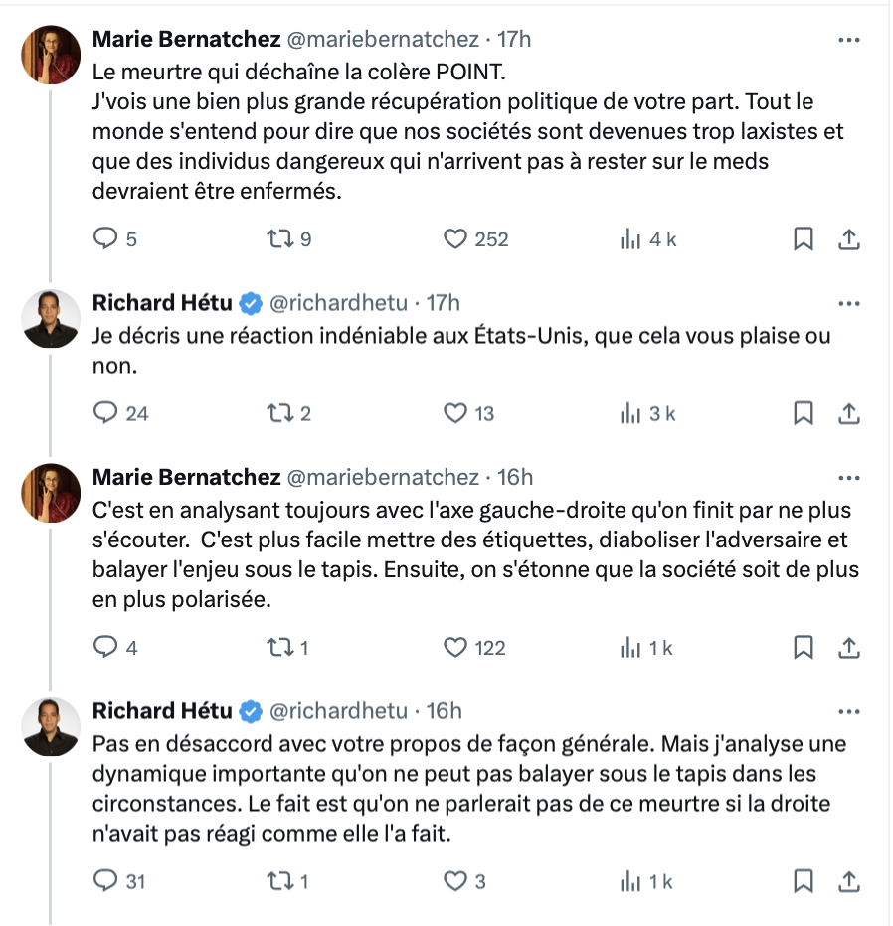Open more options on Richard Hétu's 17h tweet
This screenshot has height=926, width=893.
pyautogui.click(x=849, y=304)
